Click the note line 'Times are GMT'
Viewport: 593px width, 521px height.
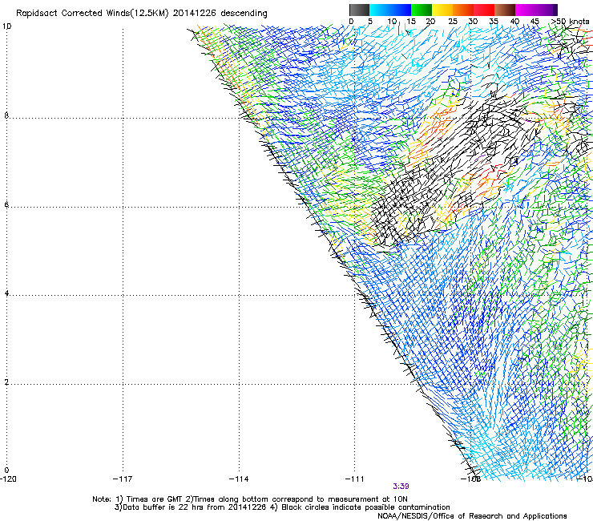coord(155,499)
